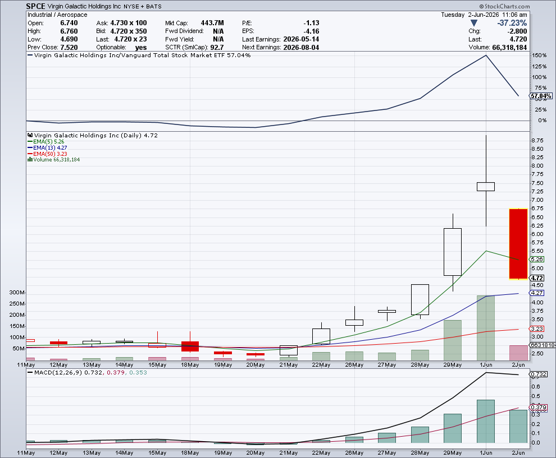
Task: Click the 2Jun MACD histogram bar
Action: click(518, 426)
